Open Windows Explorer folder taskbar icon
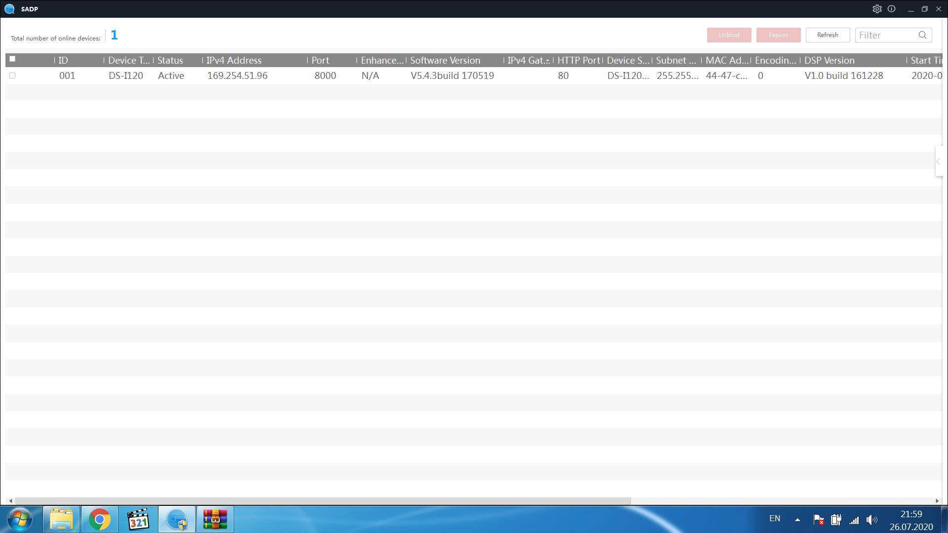 pyautogui.click(x=61, y=520)
